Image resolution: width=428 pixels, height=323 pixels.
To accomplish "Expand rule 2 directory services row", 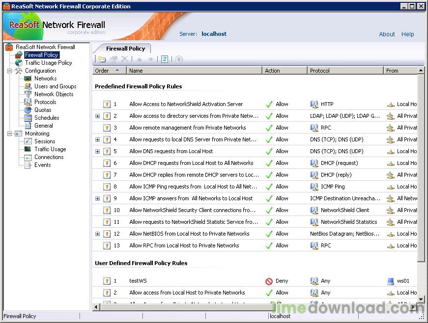I will pos(97,116).
